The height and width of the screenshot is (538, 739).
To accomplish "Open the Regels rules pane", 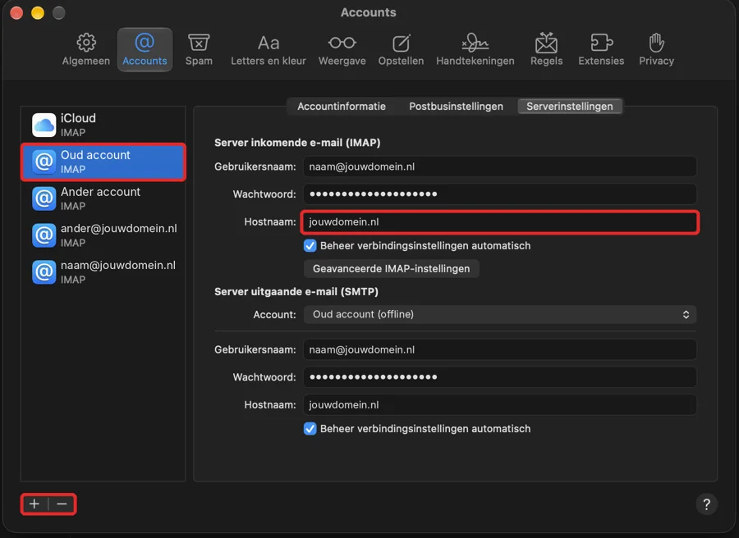I will click(x=547, y=49).
